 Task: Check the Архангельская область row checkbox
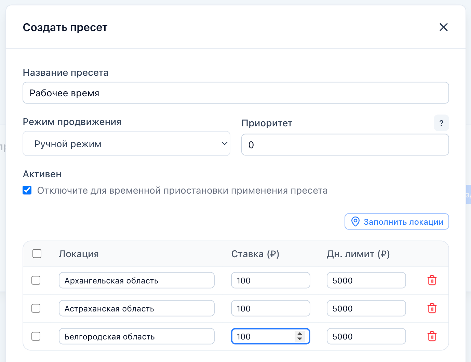(36, 280)
